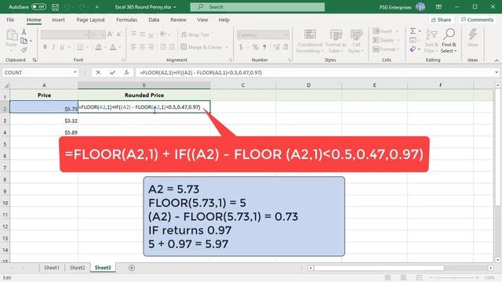The width and height of the screenshot is (502, 282).
Task: Switch to the View tab
Action: click(202, 20)
